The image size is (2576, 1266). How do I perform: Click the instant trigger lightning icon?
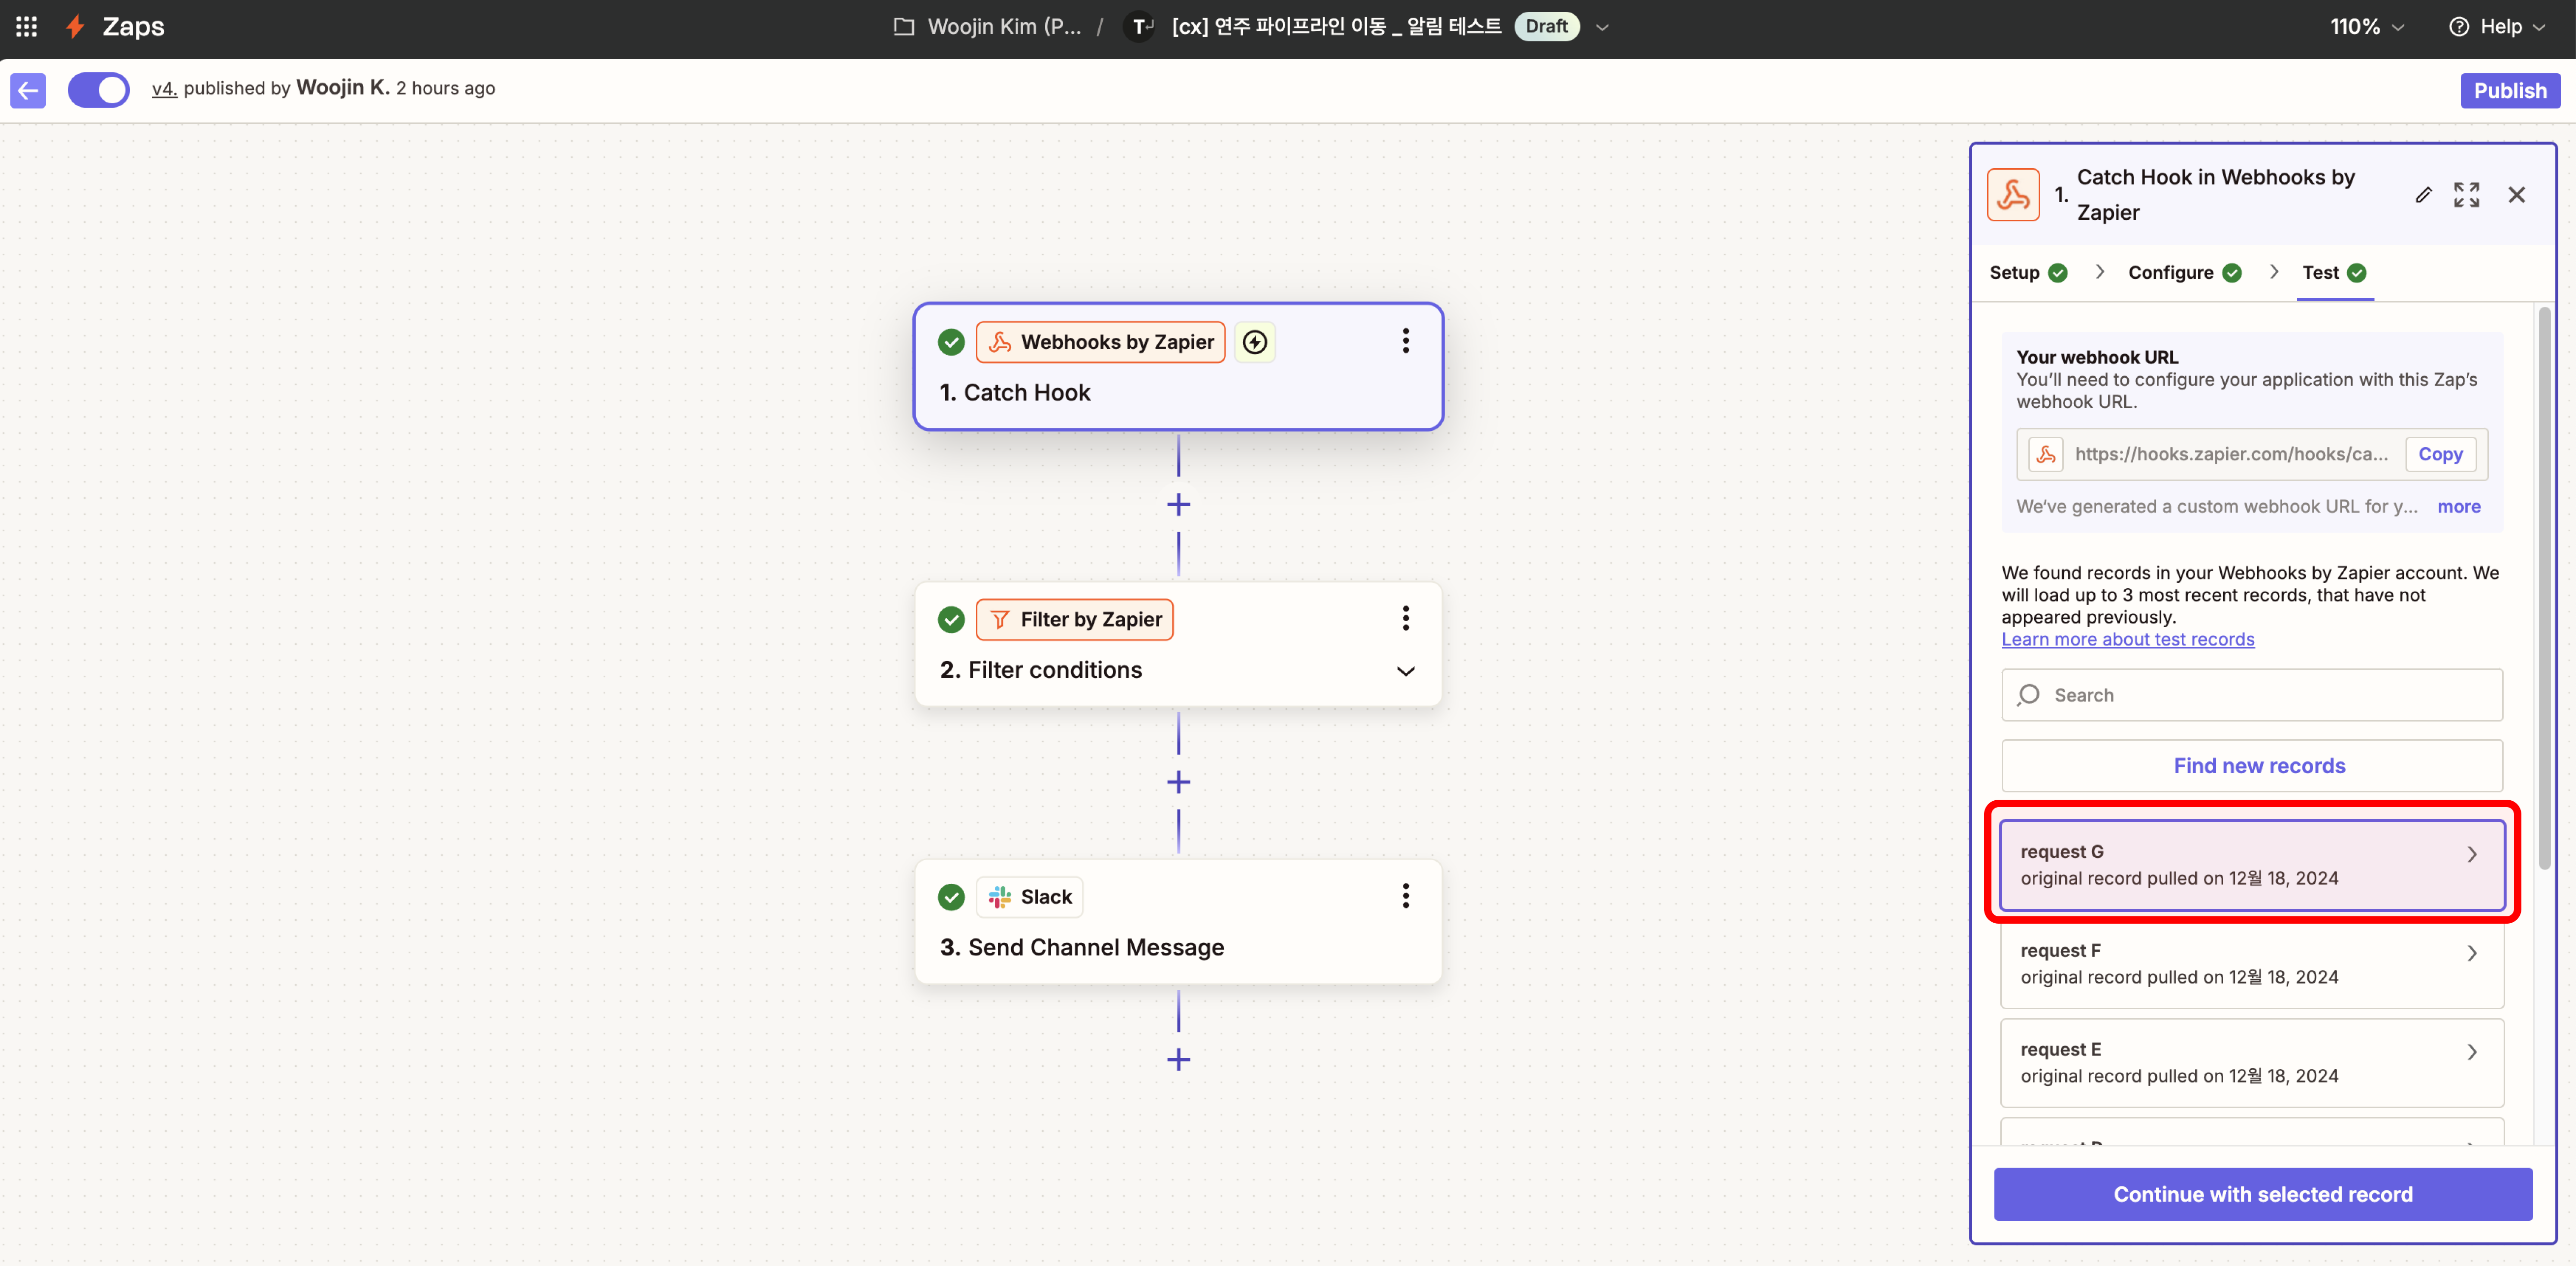coord(1254,343)
